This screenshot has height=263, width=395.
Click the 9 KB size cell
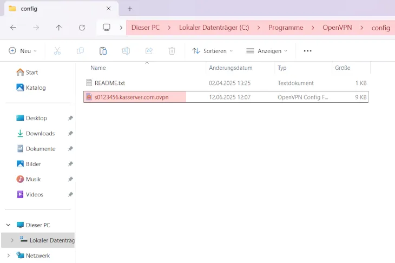click(x=361, y=97)
